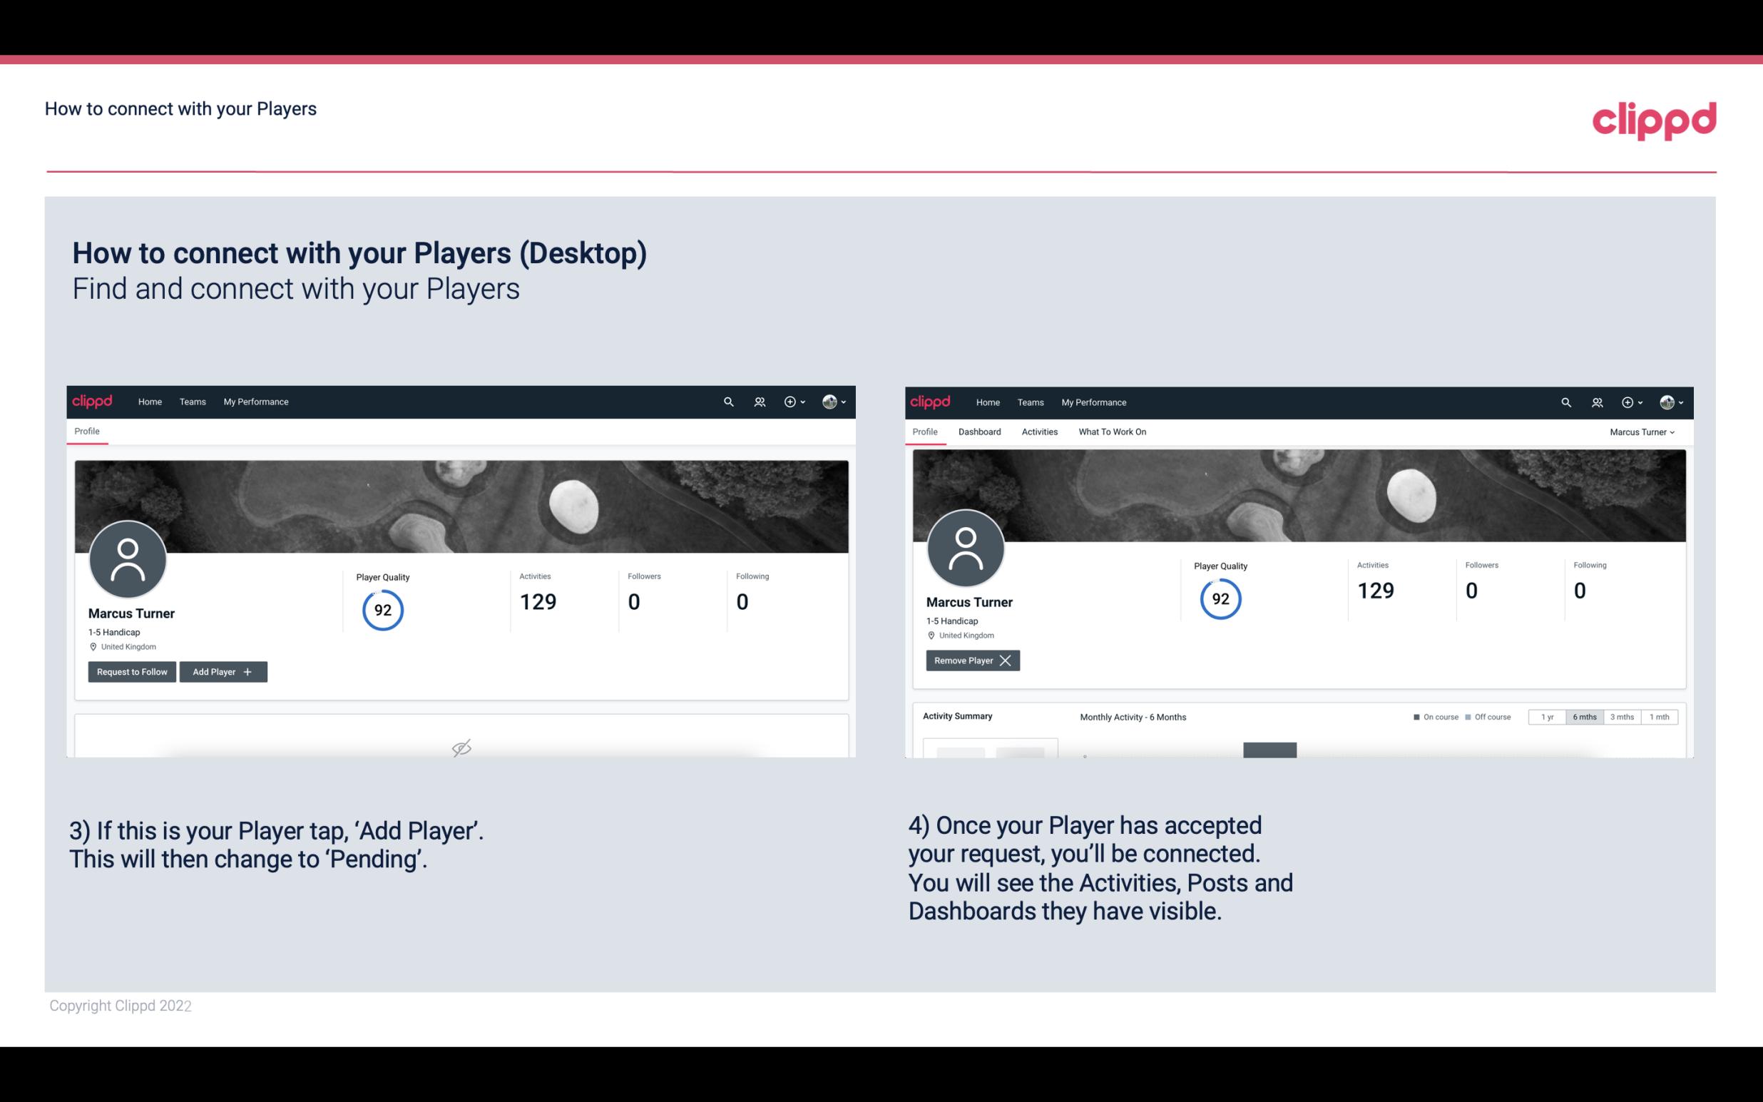Toggle 'On course' activity data display
1763x1102 pixels.
pyautogui.click(x=1431, y=716)
